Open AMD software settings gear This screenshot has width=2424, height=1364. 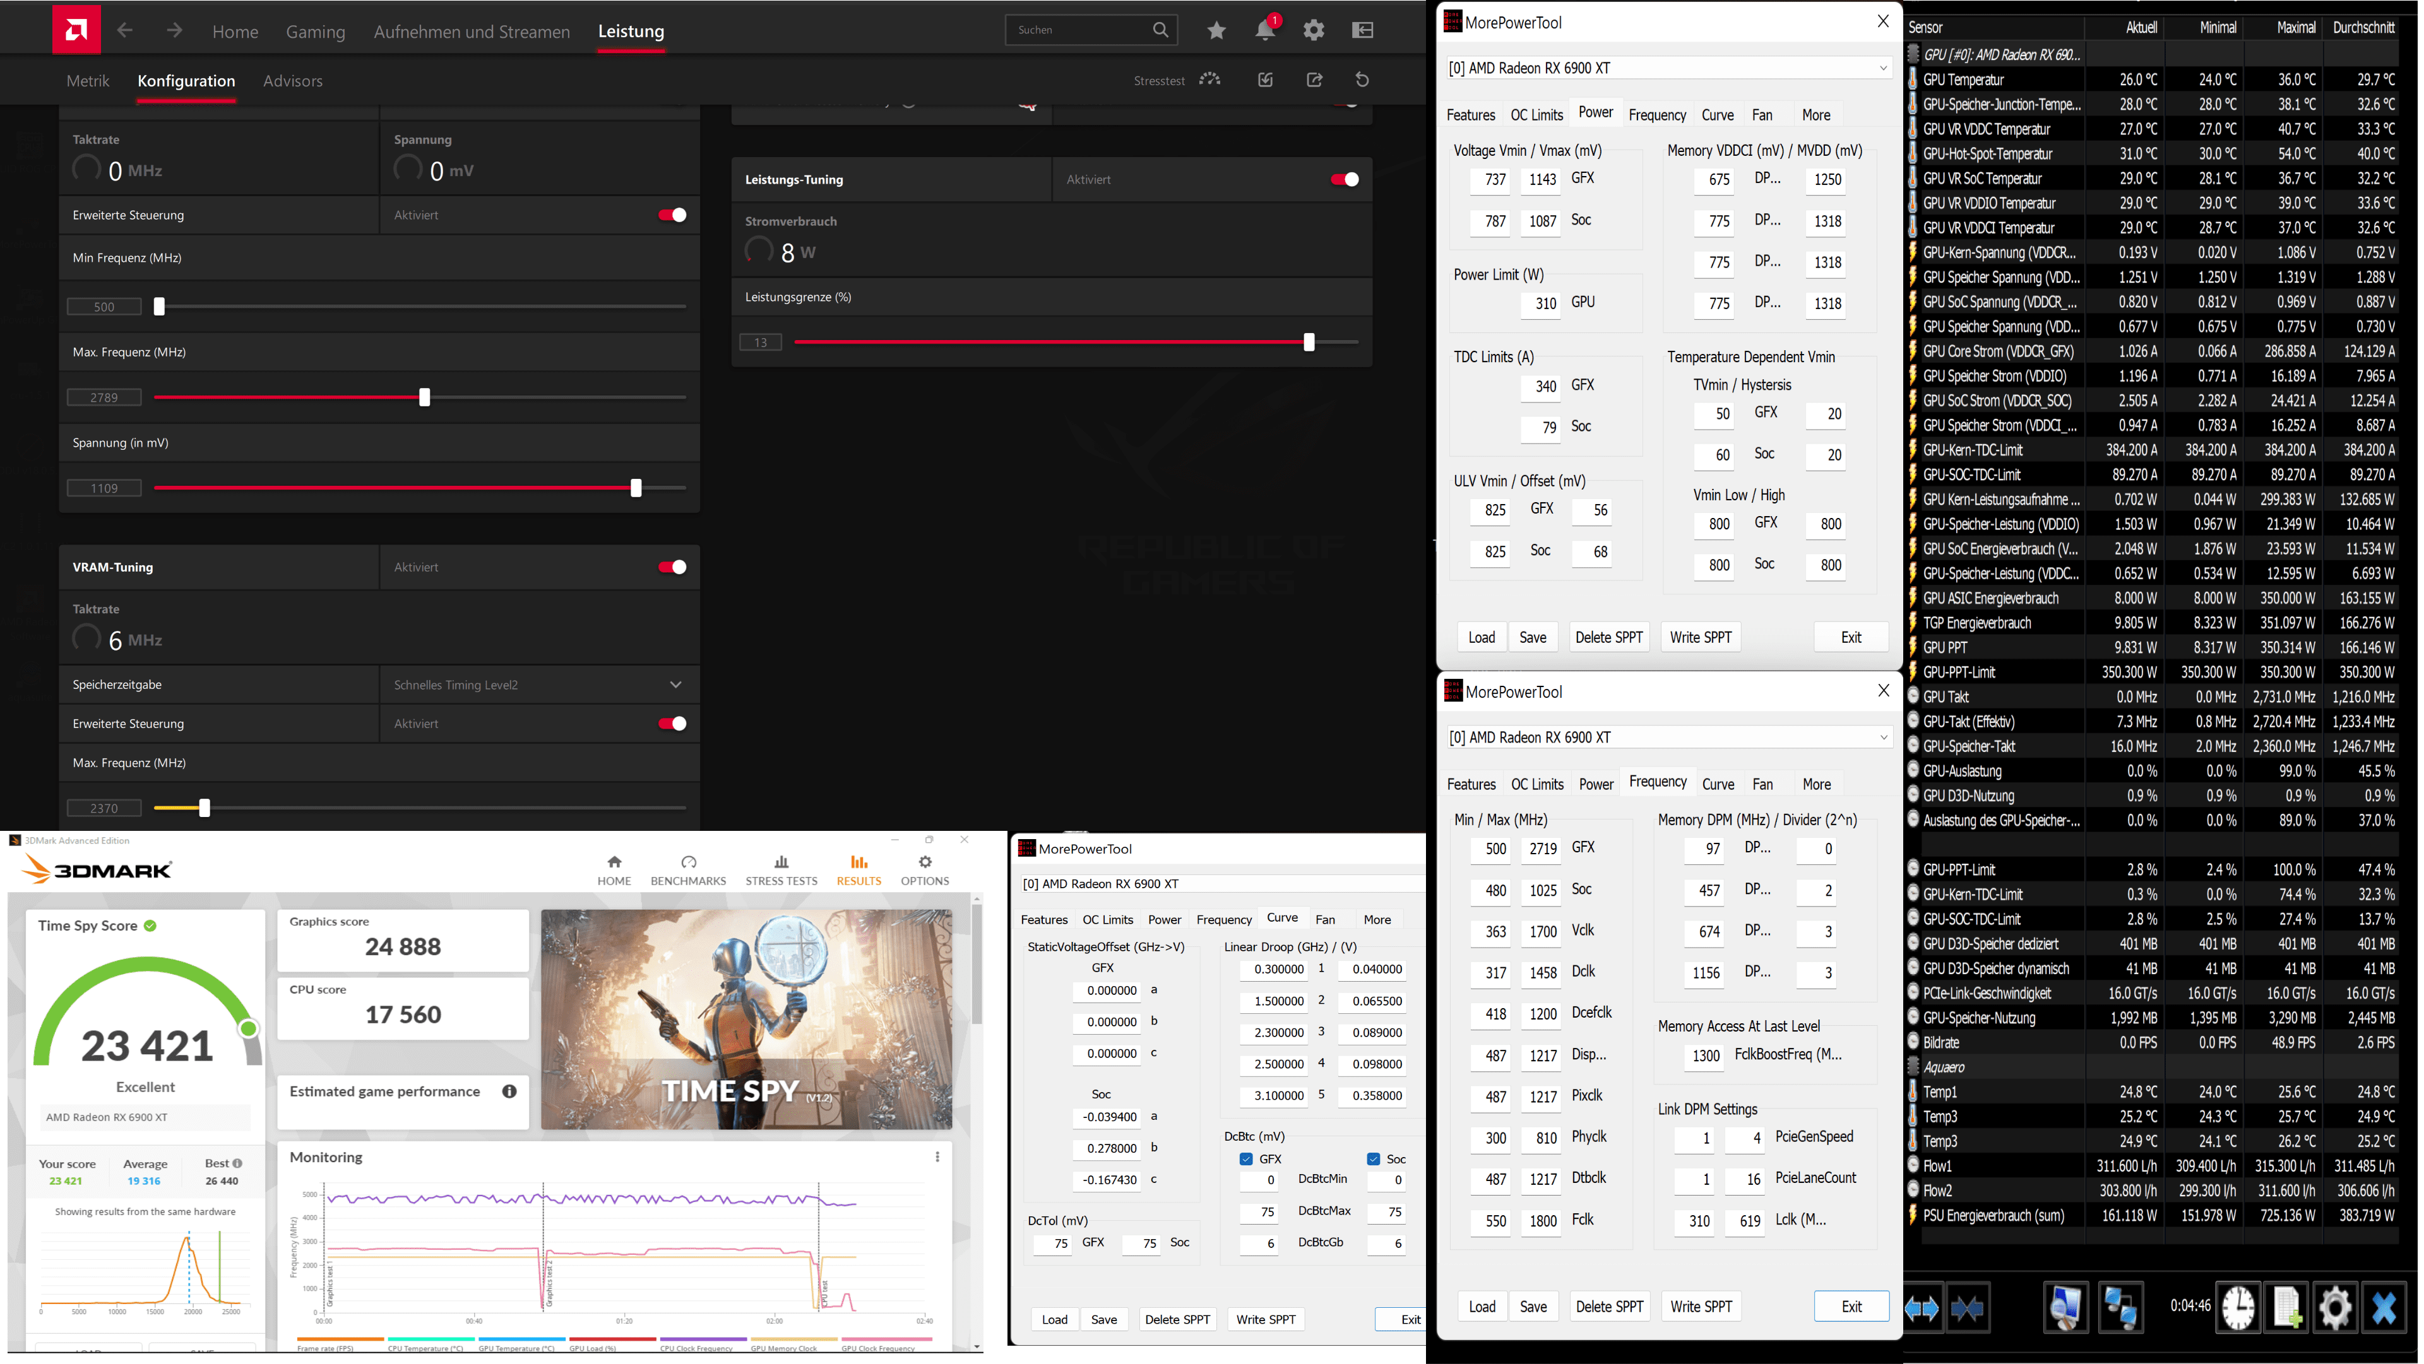pos(1314,30)
